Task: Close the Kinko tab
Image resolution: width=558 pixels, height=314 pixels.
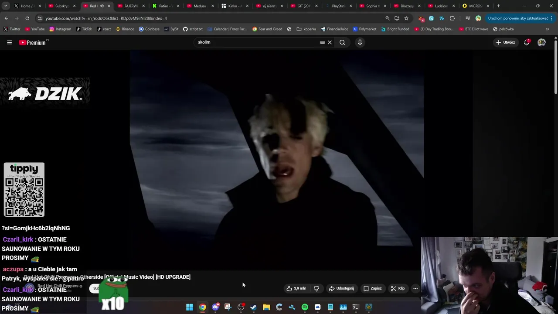Action: pos(247,6)
